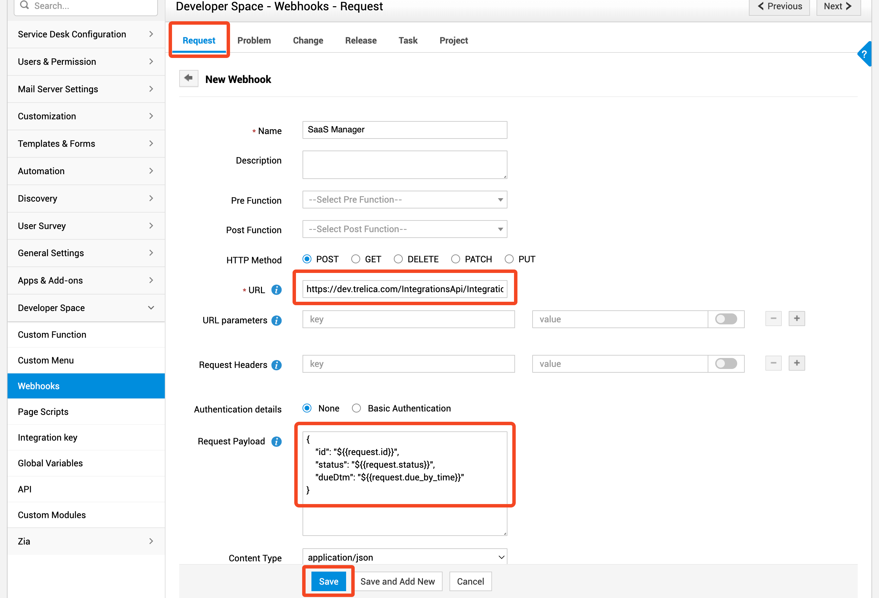Expand the Discovery menu

[x=86, y=198]
